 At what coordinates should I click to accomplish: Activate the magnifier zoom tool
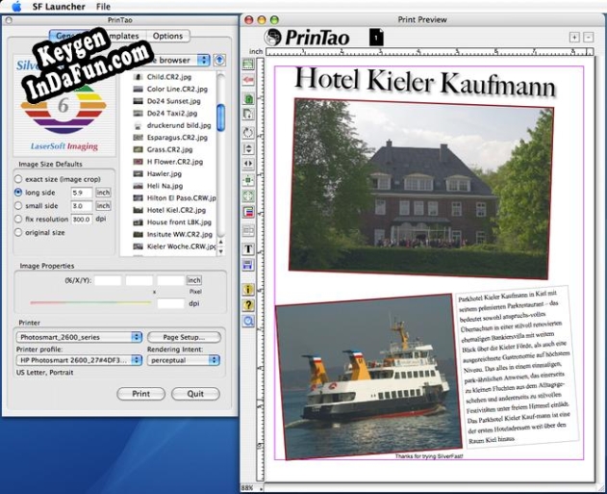248,321
